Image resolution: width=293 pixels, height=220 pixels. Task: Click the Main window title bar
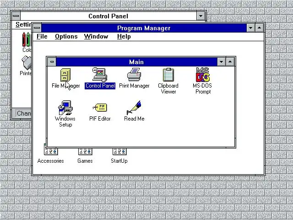[x=136, y=62]
